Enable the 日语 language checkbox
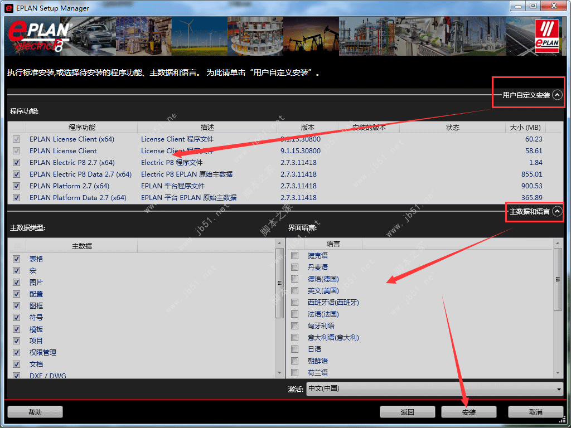The height and width of the screenshot is (428, 571). pyautogui.click(x=295, y=349)
